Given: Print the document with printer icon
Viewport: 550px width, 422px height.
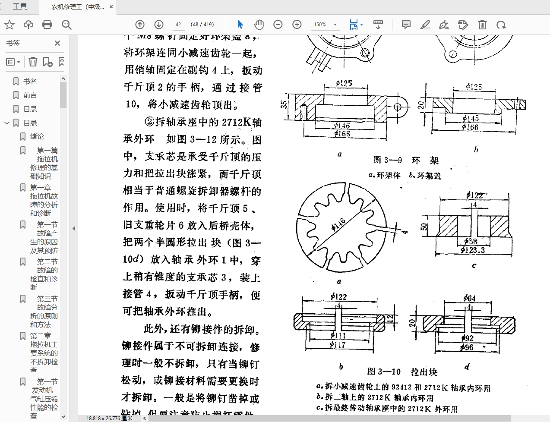Looking at the screenshot, I should coord(47,25).
